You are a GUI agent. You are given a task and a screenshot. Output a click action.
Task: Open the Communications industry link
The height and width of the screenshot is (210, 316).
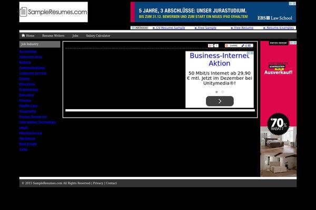click(32, 68)
